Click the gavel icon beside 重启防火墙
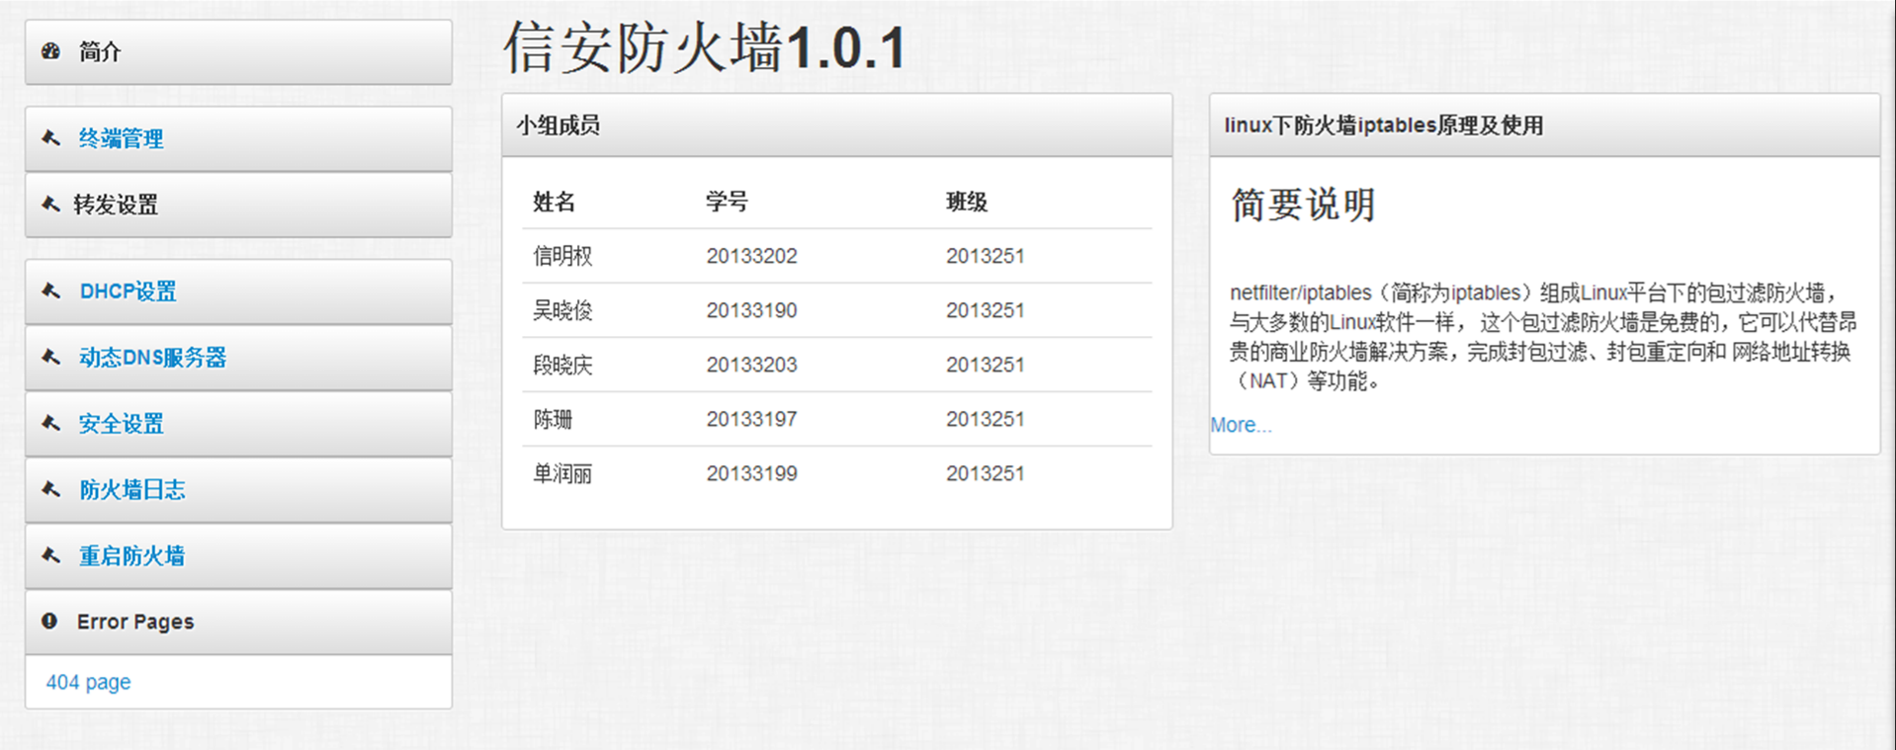The height and width of the screenshot is (750, 1896). (50, 555)
